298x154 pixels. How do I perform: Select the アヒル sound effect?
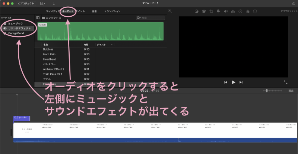tap(47, 79)
